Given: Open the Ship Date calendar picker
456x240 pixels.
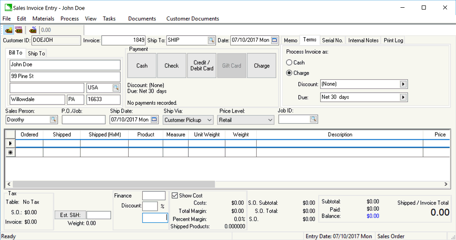Looking at the screenshot, I should pyautogui.click(x=154, y=120).
